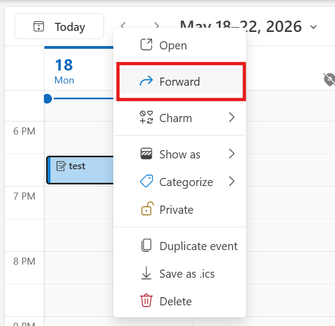
Task: Go to next week arrow
Action: [x=157, y=25]
